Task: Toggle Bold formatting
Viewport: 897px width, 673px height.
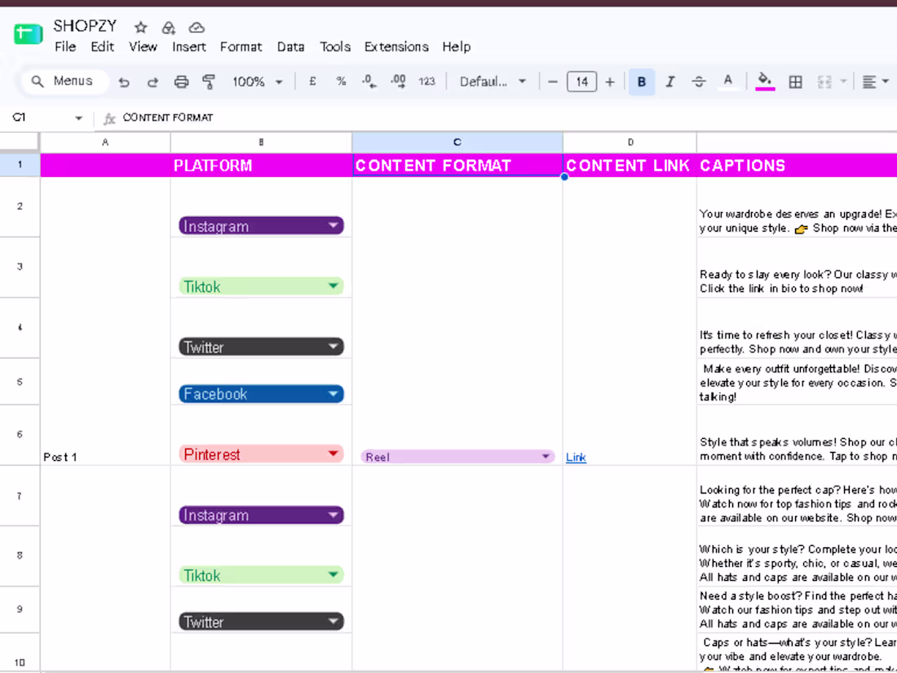Action: [641, 82]
